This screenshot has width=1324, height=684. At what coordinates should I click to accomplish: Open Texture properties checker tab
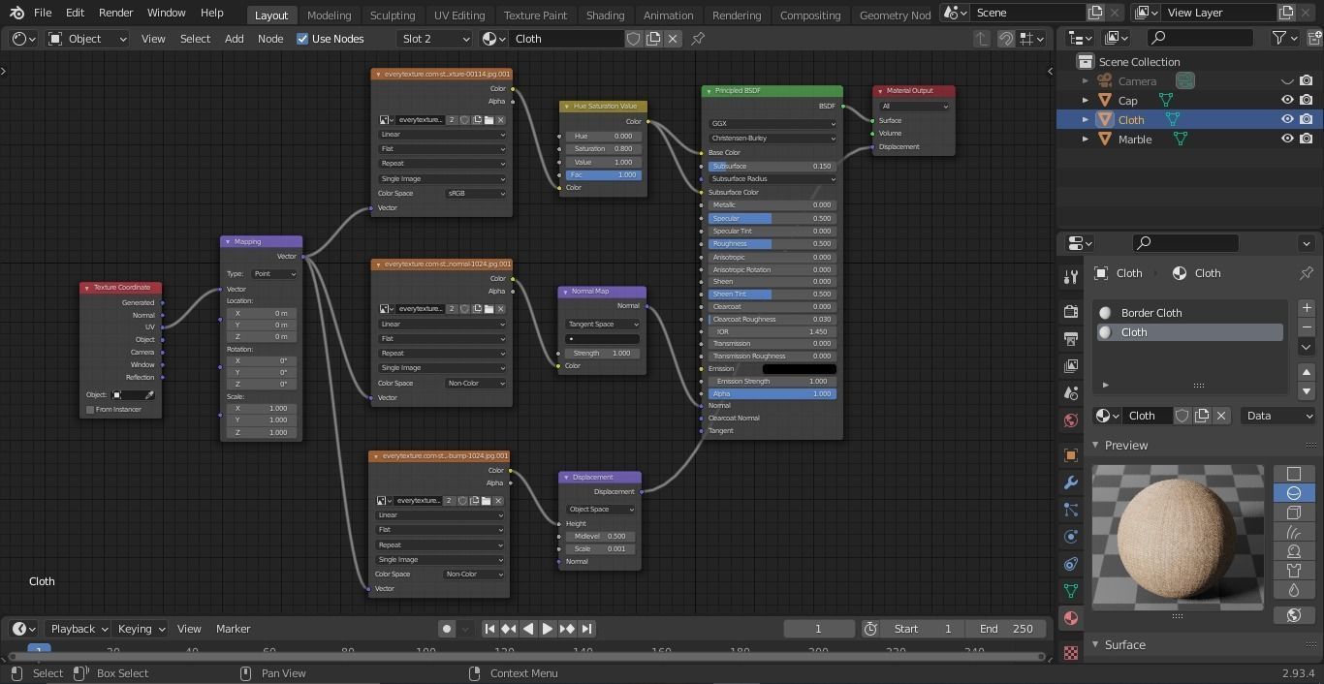point(1071,652)
